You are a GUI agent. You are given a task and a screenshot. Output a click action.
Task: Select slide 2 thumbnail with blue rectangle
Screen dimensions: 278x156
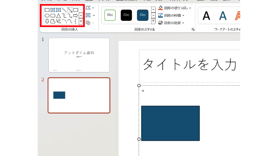[79, 95]
